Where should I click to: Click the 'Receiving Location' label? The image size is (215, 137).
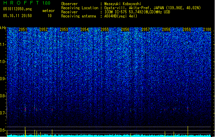[80, 8]
